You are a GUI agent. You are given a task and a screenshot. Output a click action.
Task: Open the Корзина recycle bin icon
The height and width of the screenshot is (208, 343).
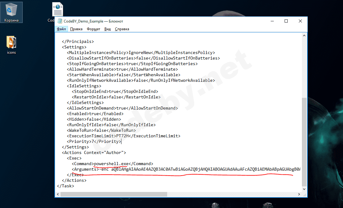[x=11, y=12]
